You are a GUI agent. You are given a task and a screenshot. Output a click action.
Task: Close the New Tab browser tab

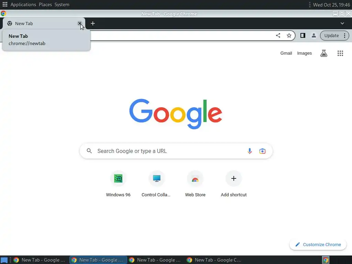point(79,23)
